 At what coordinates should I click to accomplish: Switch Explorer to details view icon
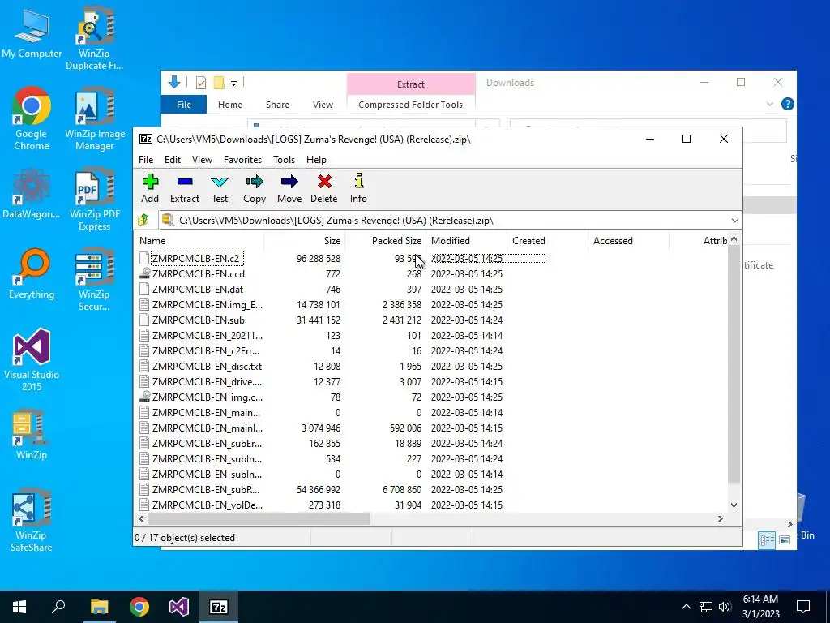tap(767, 539)
